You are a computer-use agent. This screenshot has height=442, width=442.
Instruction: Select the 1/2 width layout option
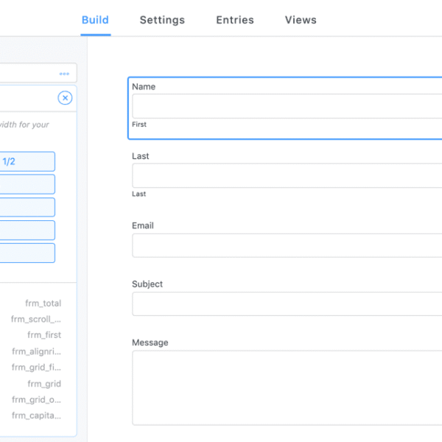pos(27,161)
